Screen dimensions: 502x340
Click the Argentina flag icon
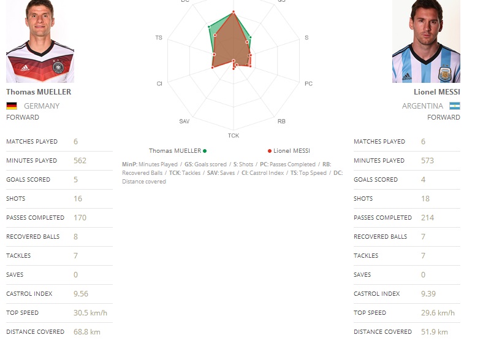point(454,106)
